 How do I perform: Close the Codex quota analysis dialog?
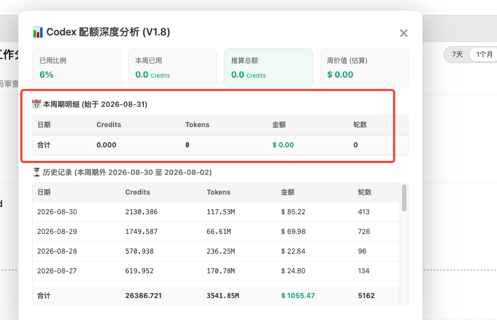(x=404, y=33)
